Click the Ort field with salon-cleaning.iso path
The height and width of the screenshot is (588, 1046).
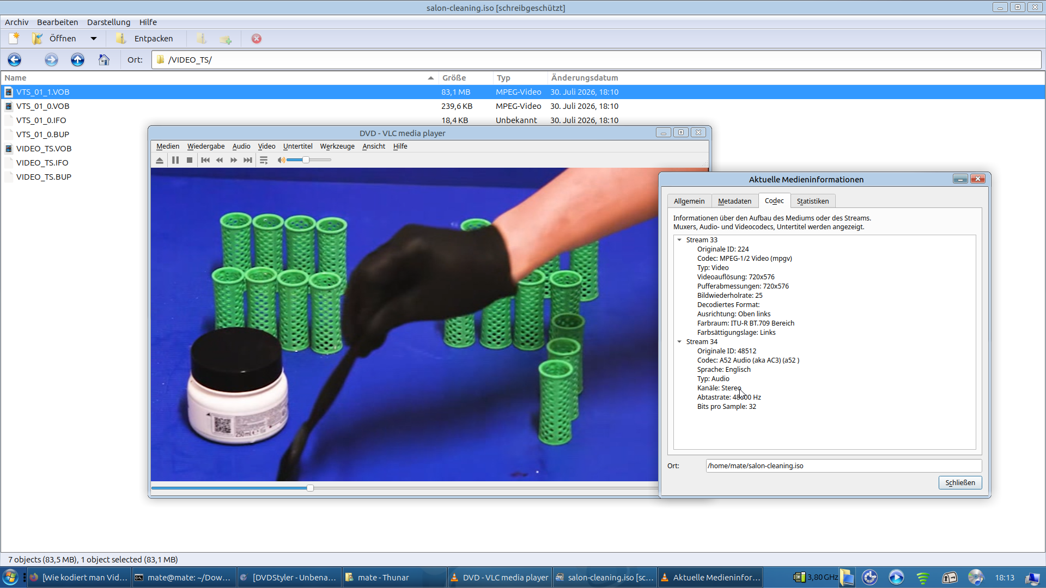click(844, 466)
